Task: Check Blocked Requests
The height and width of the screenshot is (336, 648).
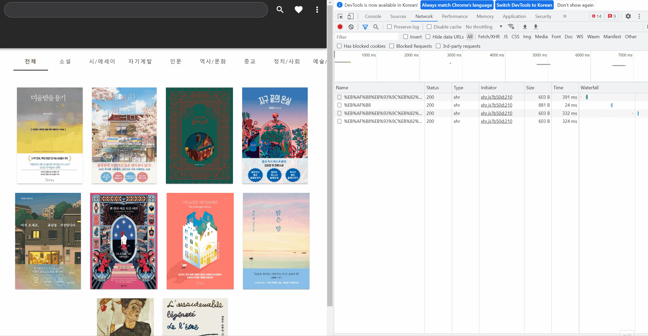Action: (392, 46)
